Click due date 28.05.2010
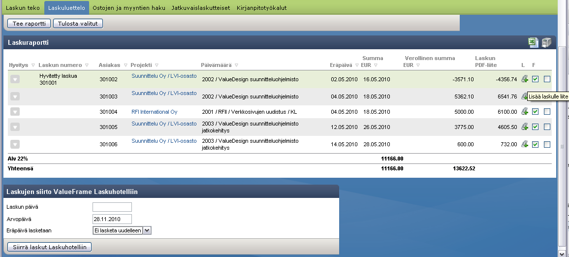 coord(377,144)
